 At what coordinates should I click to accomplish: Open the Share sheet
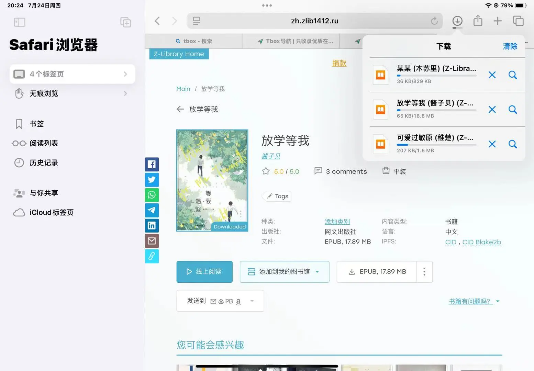coord(478,21)
